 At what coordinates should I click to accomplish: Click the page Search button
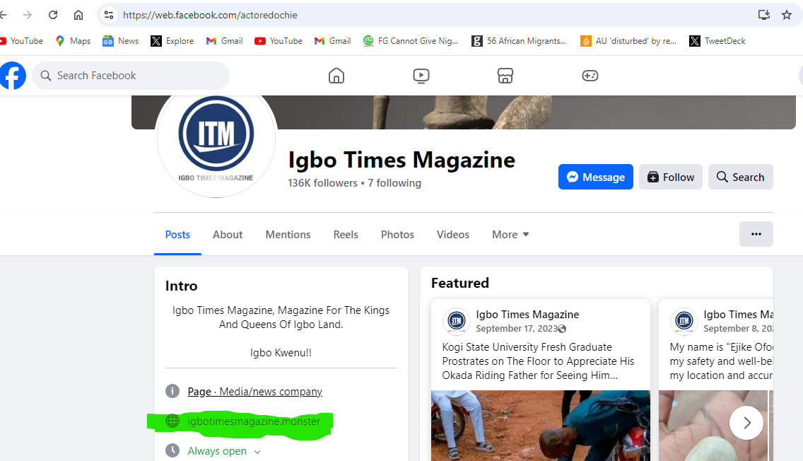[741, 177]
